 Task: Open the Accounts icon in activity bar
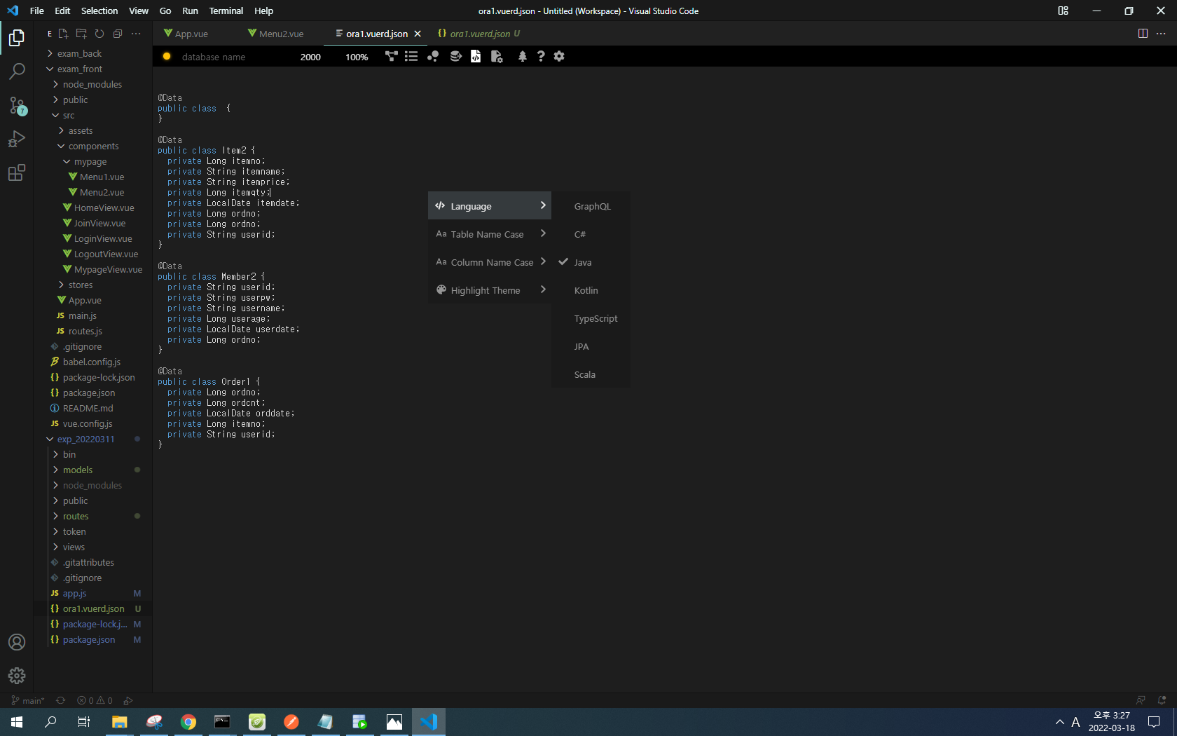pos(17,642)
